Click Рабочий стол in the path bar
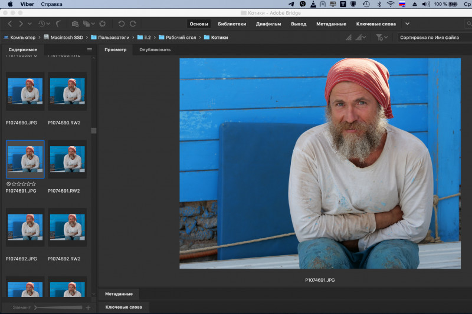 click(178, 38)
